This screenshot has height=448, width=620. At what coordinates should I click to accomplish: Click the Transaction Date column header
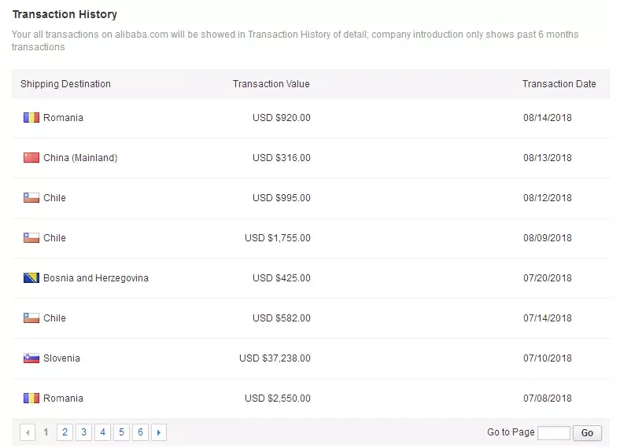559,84
